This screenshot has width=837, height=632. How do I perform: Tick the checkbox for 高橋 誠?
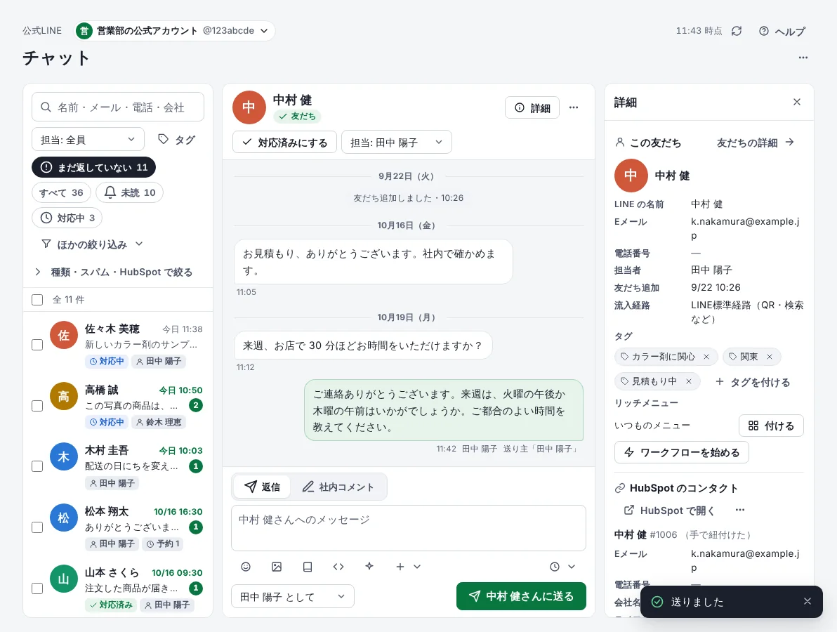pos(37,406)
